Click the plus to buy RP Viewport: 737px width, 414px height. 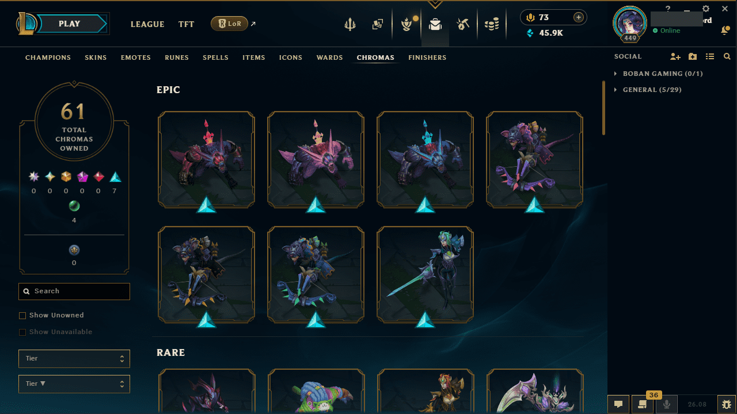578,17
